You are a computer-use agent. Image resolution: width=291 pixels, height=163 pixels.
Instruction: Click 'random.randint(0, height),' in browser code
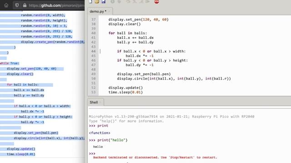tap(44, 20)
